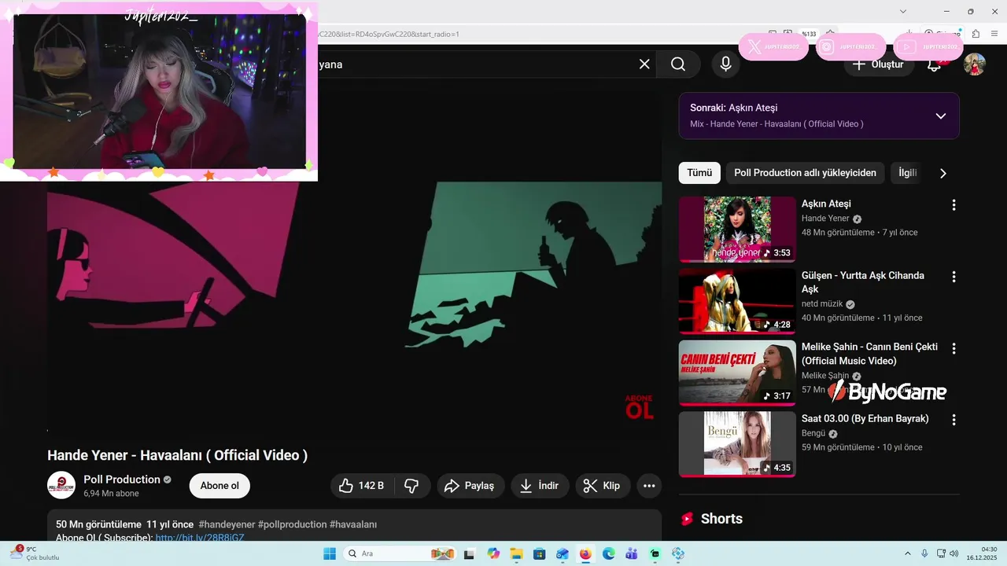Select the İlgili filter chip
Viewport: 1007px width, 566px height.
click(x=908, y=173)
